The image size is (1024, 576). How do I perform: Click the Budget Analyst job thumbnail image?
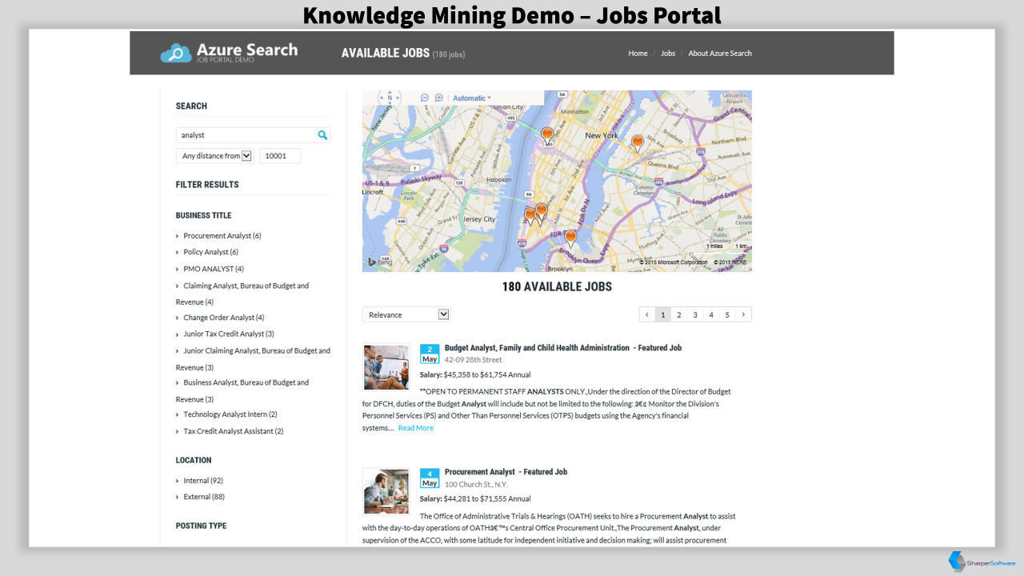pos(386,368)
